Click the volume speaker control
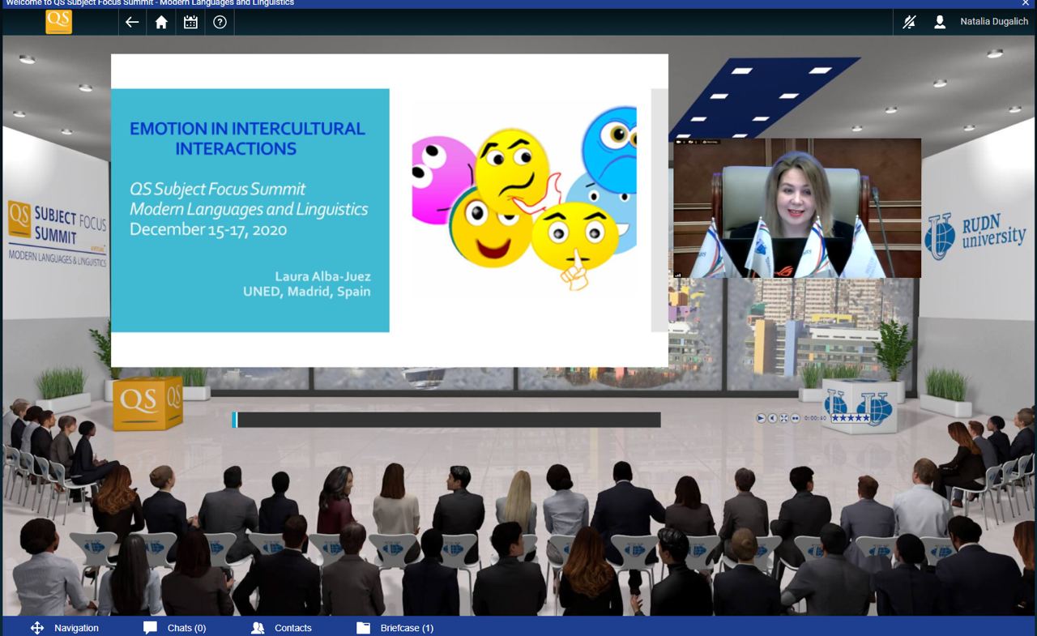This screenshot has width=1037, height=636. coord(772,418)
